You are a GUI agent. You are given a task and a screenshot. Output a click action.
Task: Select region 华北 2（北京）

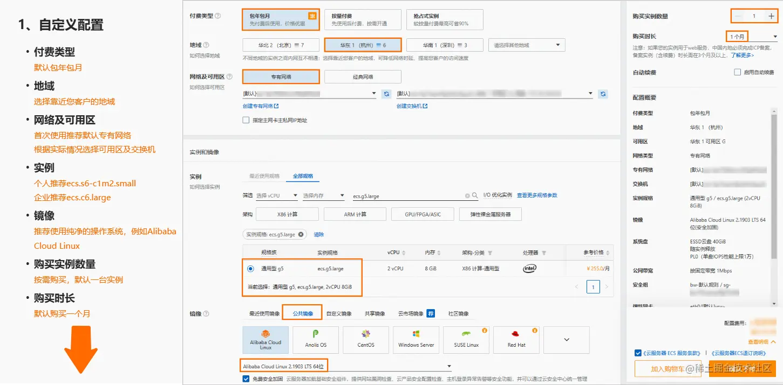pos(281,45)
